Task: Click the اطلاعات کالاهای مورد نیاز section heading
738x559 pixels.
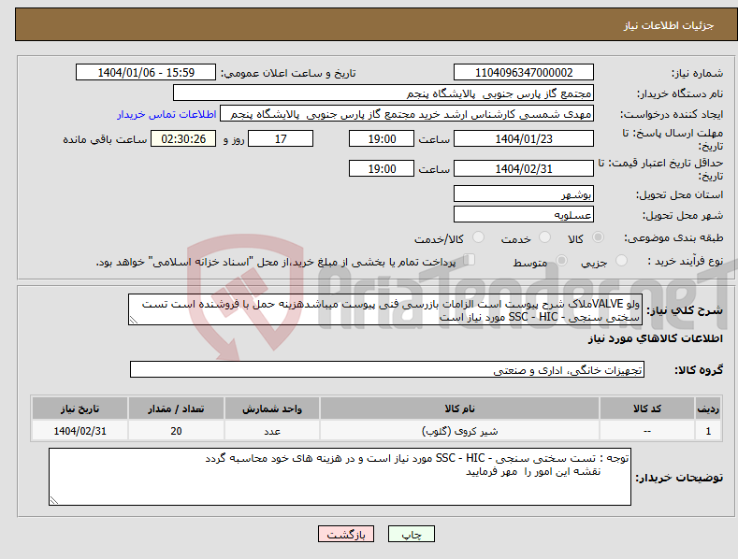Action: 655,338
